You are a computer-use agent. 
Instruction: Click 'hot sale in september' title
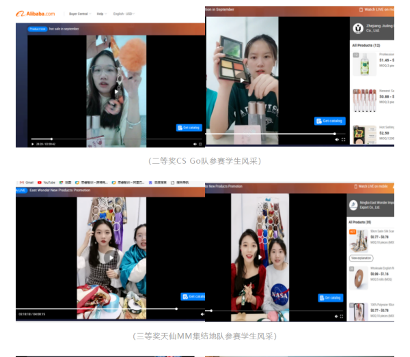[64, 29]
